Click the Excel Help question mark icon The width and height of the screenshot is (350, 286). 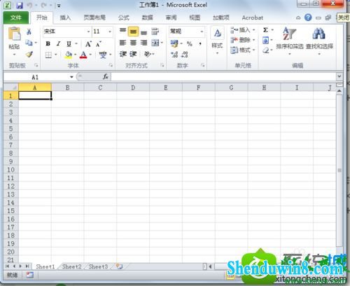click(x=308, y=18)
